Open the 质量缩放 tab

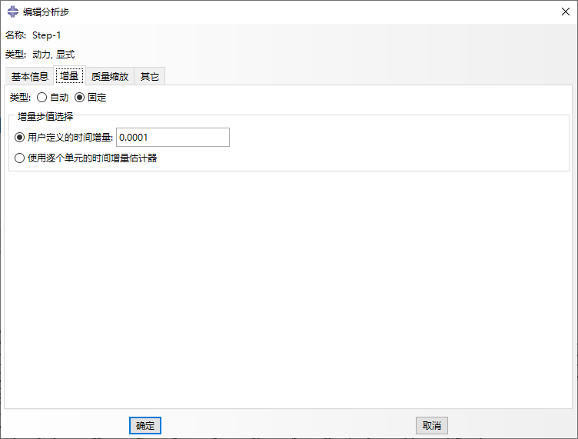pos(109,76)
